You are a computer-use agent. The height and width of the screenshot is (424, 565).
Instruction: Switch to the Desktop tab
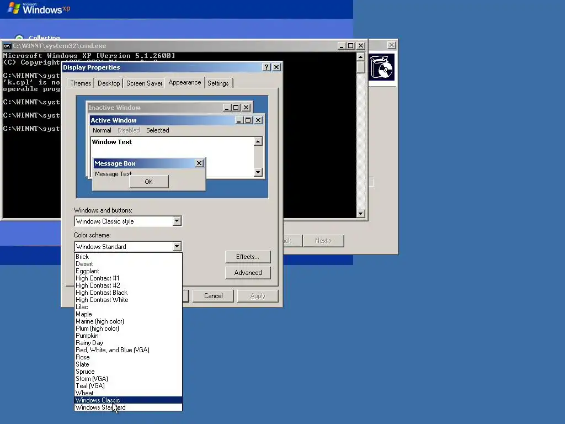(x=109, y=83)
